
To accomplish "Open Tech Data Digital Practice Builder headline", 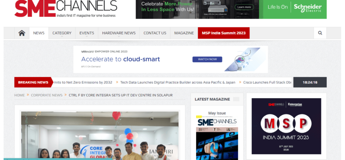I will point(178,83).
